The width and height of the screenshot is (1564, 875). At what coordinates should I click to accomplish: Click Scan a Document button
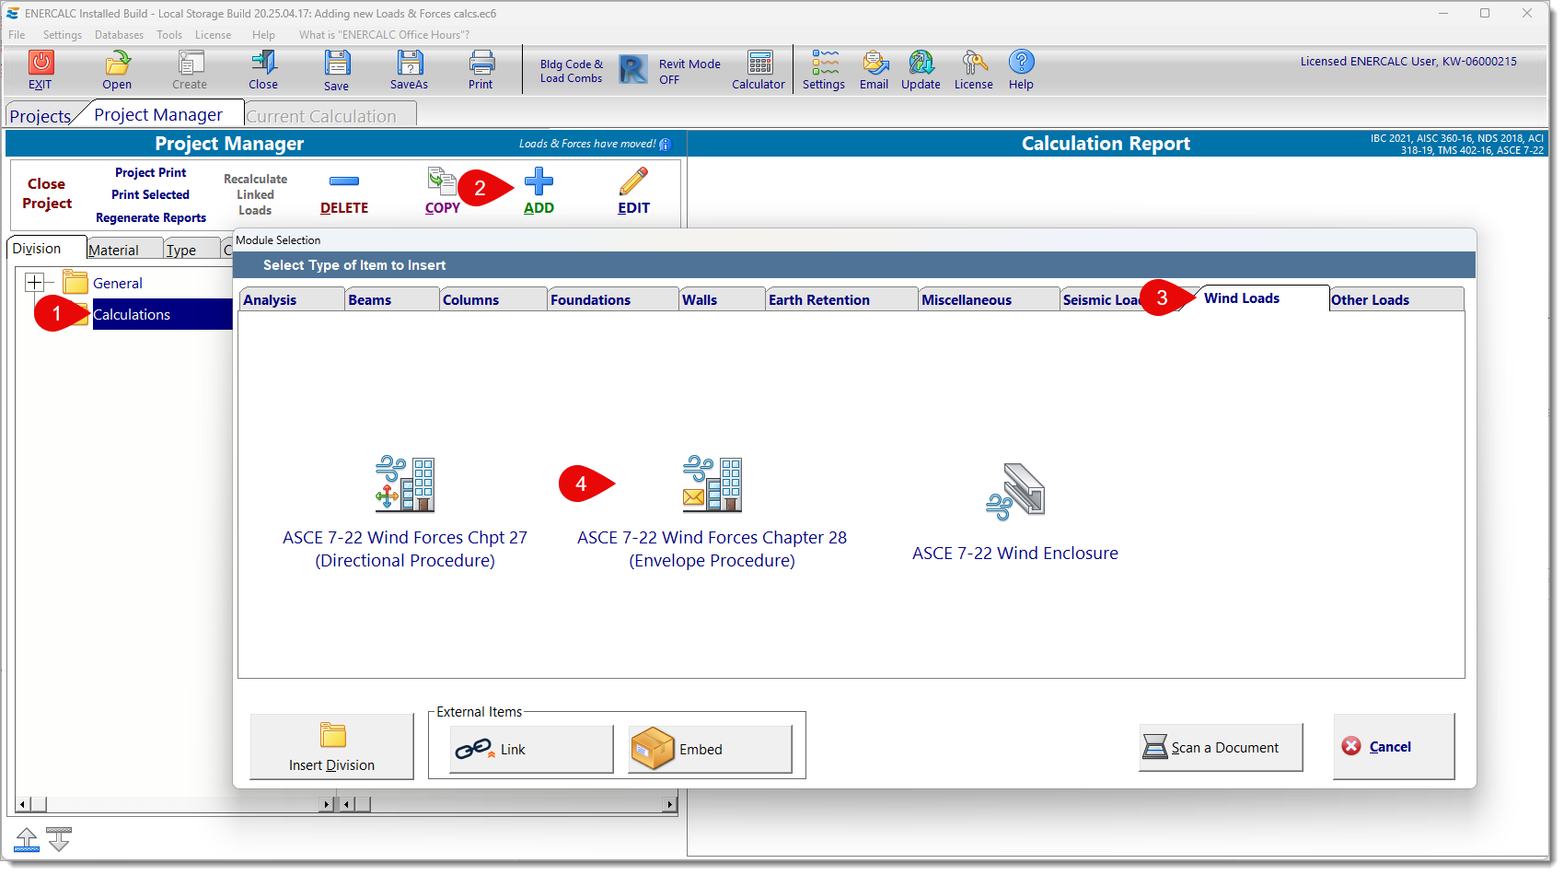click(1221, 748)
